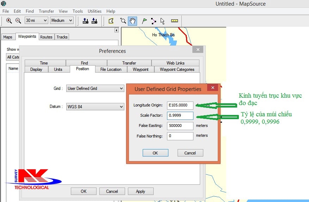Open the File Location tab in Preferences
This screenshot has height=202, width=309.
click(x=111, y=69)
